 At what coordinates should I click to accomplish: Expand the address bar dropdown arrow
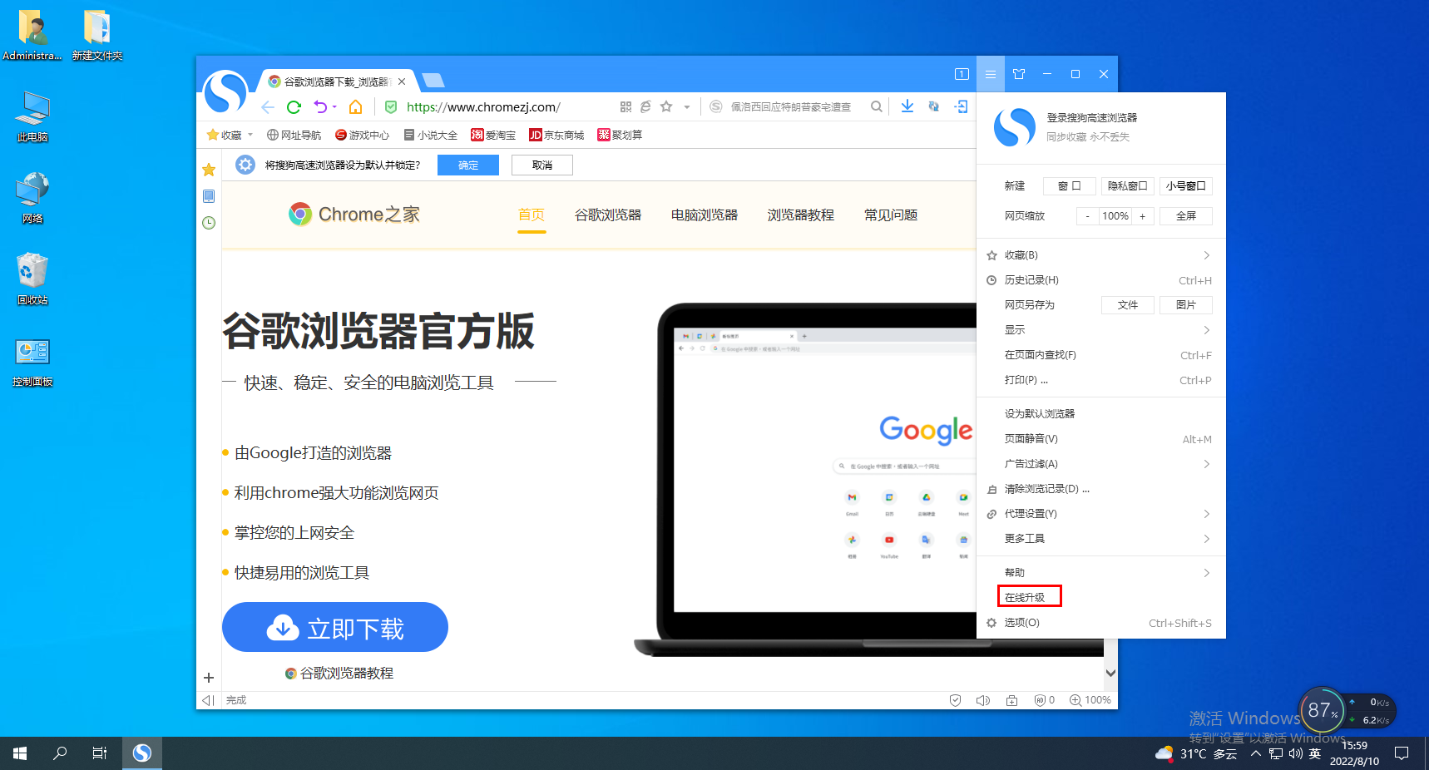[x=687, y=107]
